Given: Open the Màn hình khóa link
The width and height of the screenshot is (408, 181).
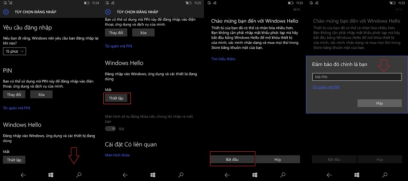Looking at the screenshot, I should [x=117, y=155].
